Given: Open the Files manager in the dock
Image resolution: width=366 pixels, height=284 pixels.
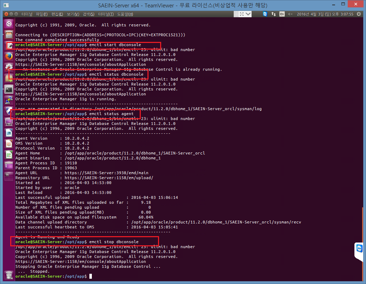Looking at the screenshot, I should click(x=9, y=34).
